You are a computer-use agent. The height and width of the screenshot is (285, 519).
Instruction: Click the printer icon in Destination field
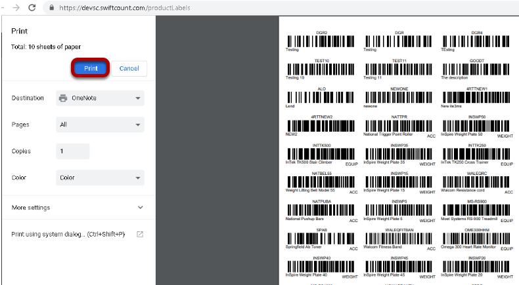[63, 98]
